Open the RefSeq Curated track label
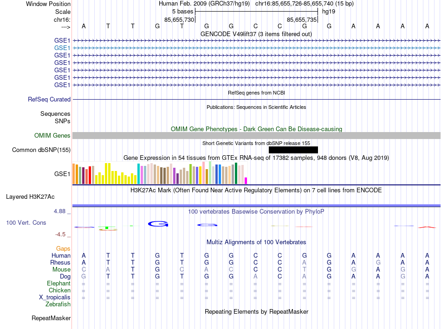The height and width of the screenshot is (329, 441). click(49, 99)
